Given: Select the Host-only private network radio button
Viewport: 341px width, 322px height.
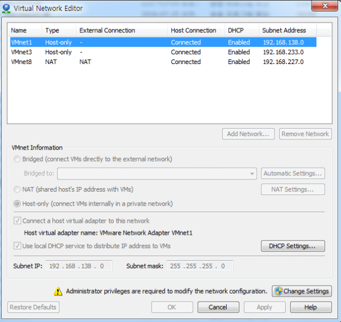Looking at the screenshot, I should [17, 204].
